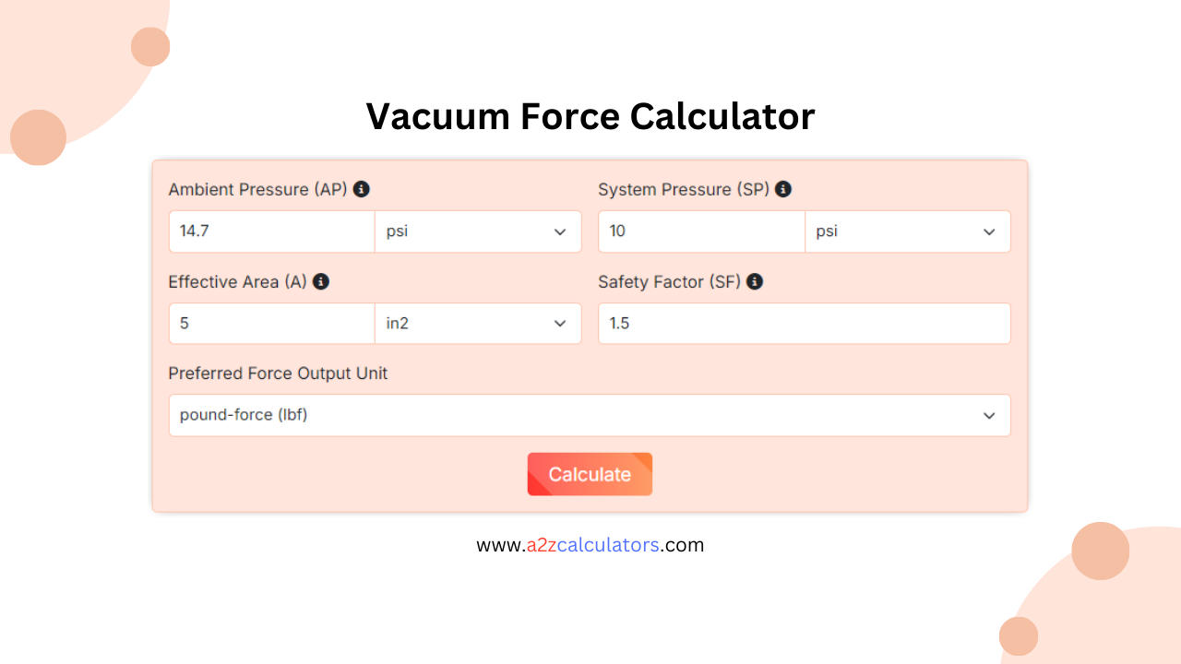Image resolution: width=1181 pixels, height=664 pixels.
Task: Select the Ambient Pressure value field
Action: point(271,231)
